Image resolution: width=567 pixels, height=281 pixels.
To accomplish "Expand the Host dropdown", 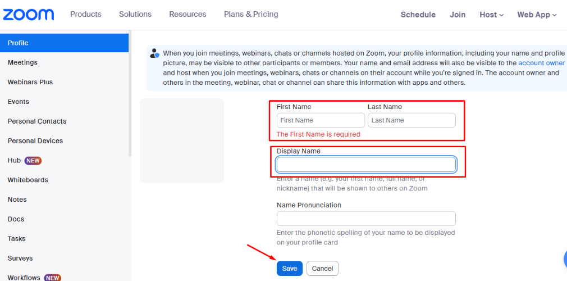I will point(491,15).
